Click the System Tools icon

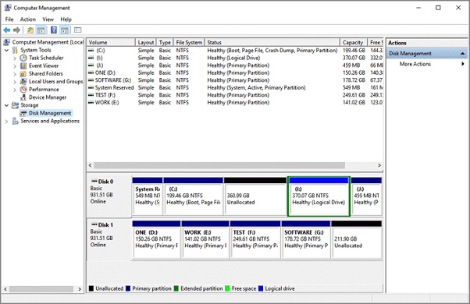(x=15, y=50)
